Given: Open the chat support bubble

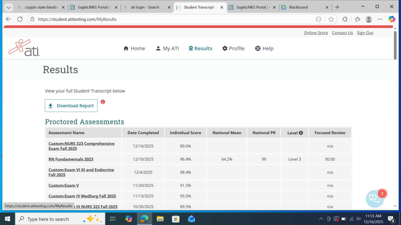Looking at the screenshot, I should pos(374,198).
